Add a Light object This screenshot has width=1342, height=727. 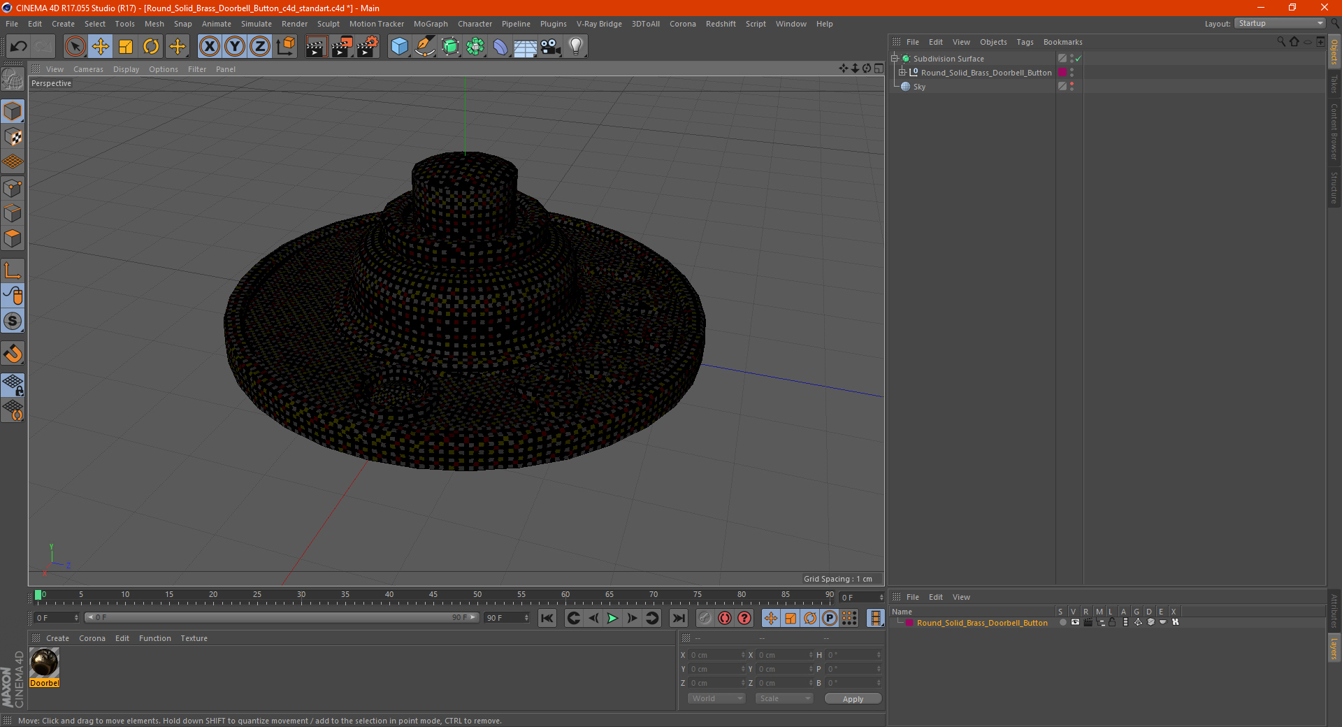pos(576,47)
